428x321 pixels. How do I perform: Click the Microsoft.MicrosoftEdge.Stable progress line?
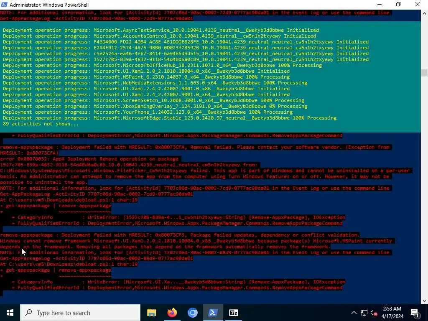[x=170, y=118]
